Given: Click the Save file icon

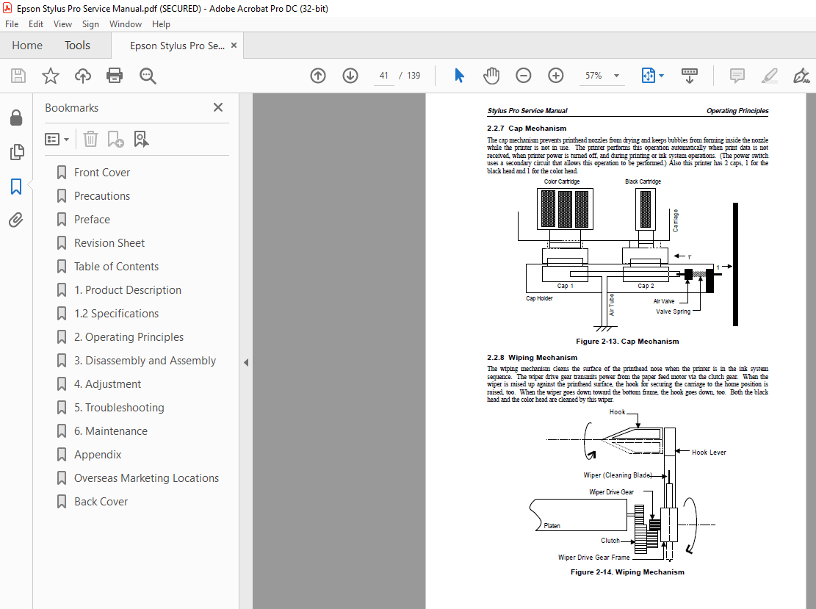Looking at the screenshot, I should (x=18, y=76).
